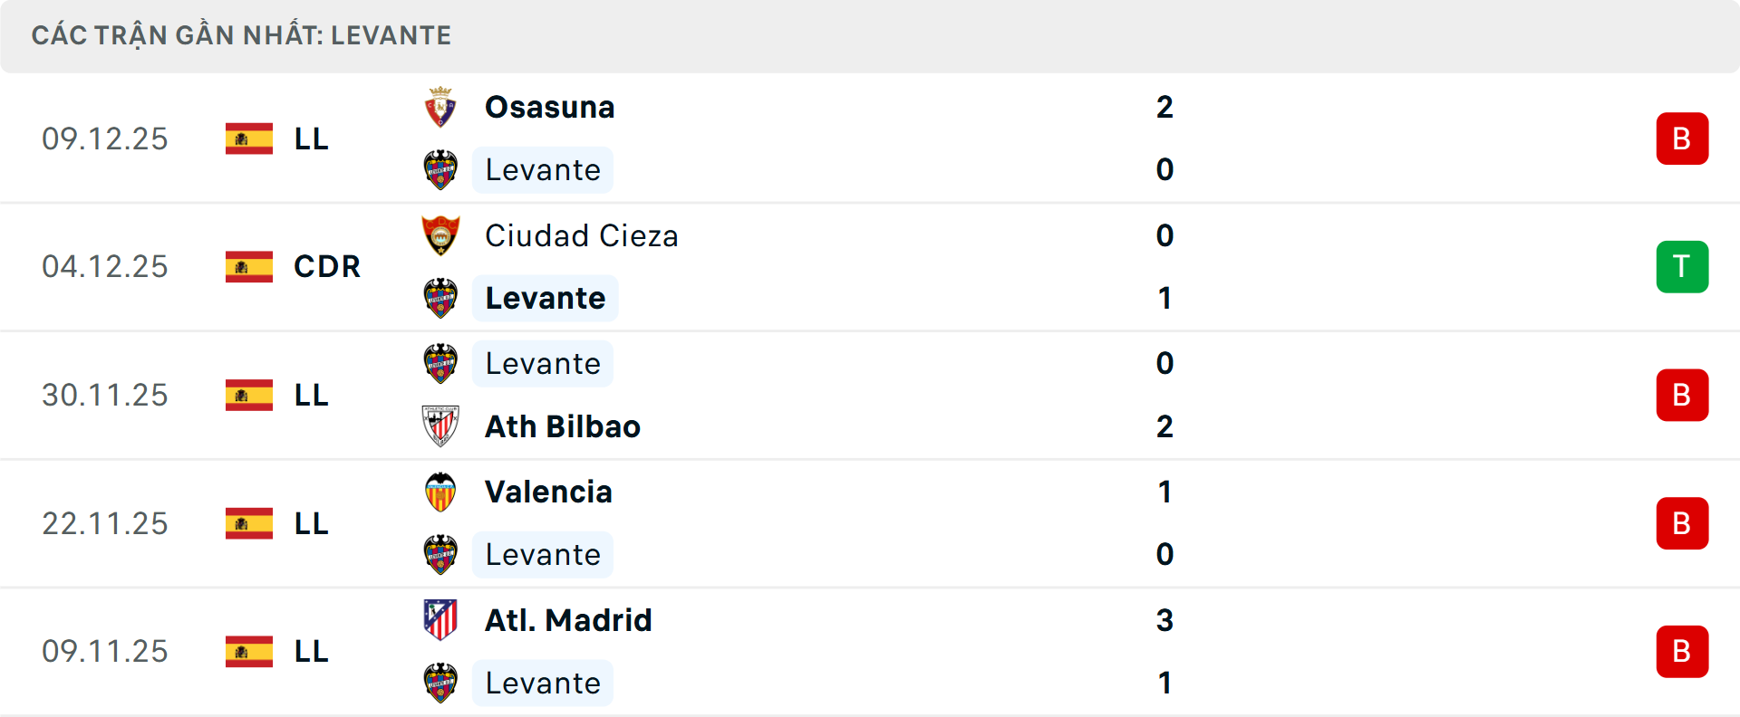The image size is (1740, 717).
Task: Click Spain flag beside the CDR match
Action: (x=249, y=267)
